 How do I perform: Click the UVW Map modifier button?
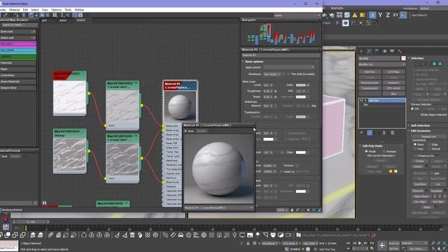click(393, 72)
